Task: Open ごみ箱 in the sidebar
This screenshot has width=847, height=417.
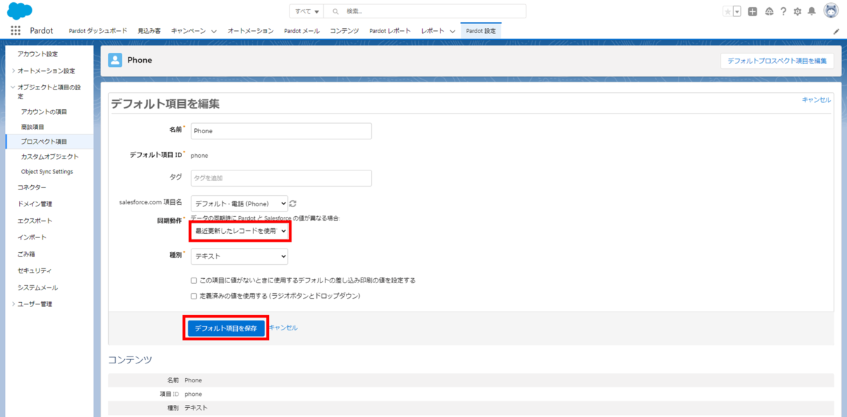Action: pyautogui.click(x=26, y=254)
